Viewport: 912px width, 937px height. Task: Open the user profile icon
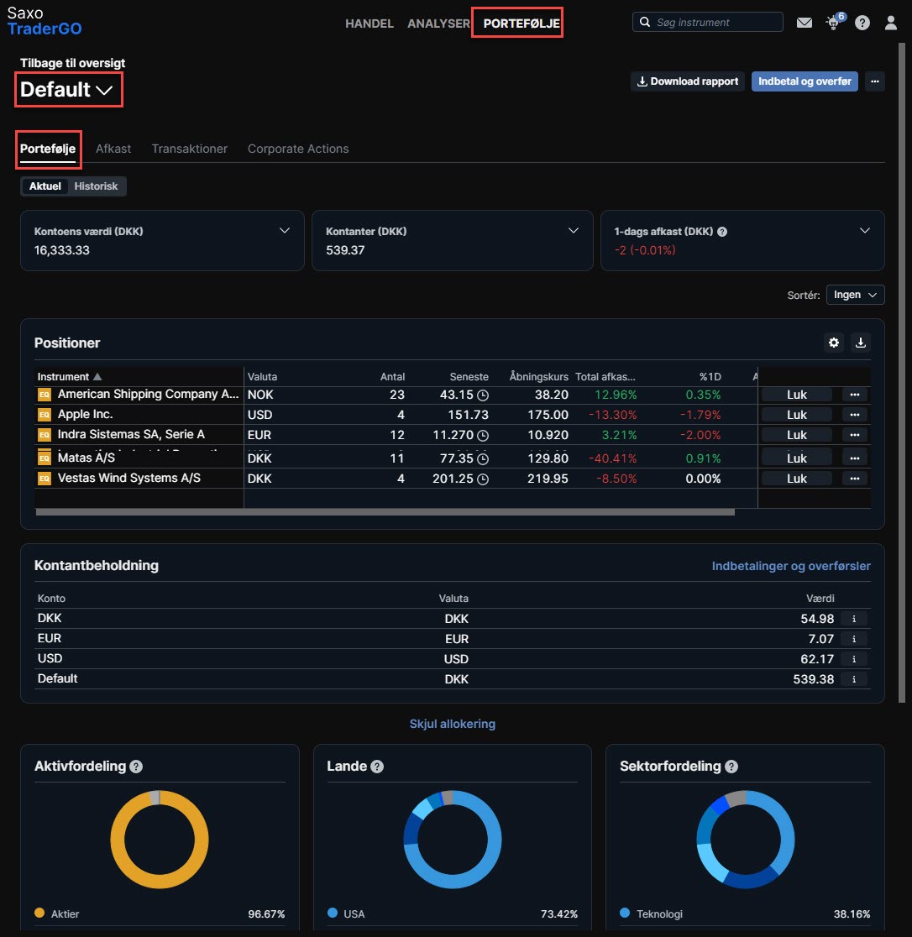pos(890,23)
